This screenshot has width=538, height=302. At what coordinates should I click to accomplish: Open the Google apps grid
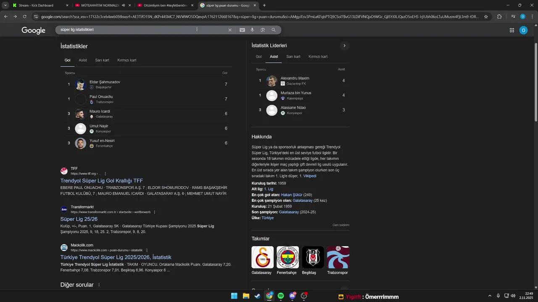(x=512, y=30)
